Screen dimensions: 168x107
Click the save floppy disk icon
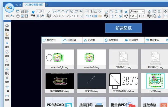click(22, 11)
